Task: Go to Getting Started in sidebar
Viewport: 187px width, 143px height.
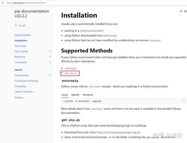Action: point(22,35)
